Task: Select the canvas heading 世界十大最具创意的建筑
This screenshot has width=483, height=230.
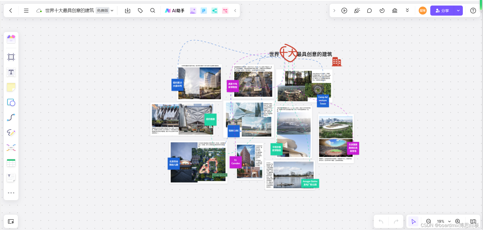Action: (x=300, y=54)
